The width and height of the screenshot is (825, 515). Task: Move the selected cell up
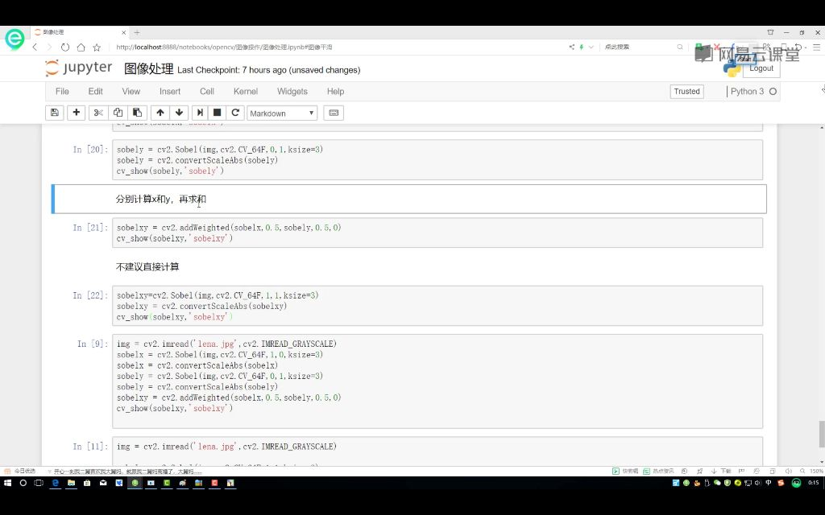click(160, 113)
